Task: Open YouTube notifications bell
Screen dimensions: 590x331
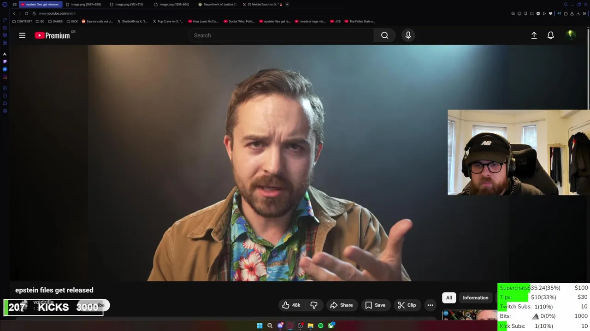Action: (550, 35)
